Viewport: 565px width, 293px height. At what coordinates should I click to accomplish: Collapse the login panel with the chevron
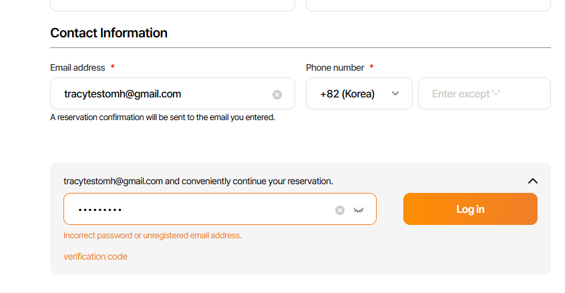[532, 181]
